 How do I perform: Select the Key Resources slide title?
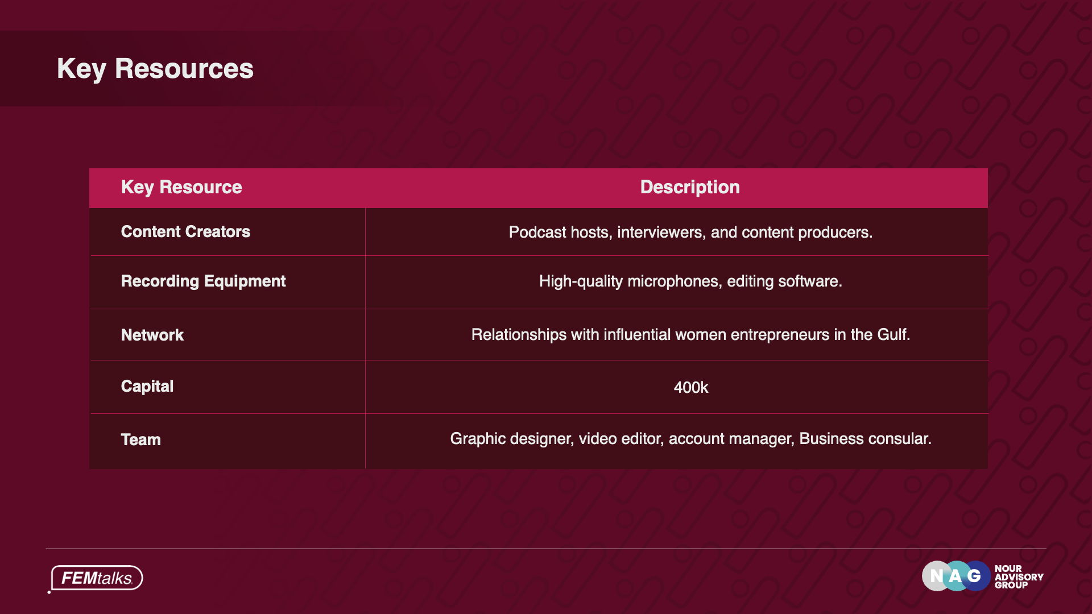click(155, 69)
